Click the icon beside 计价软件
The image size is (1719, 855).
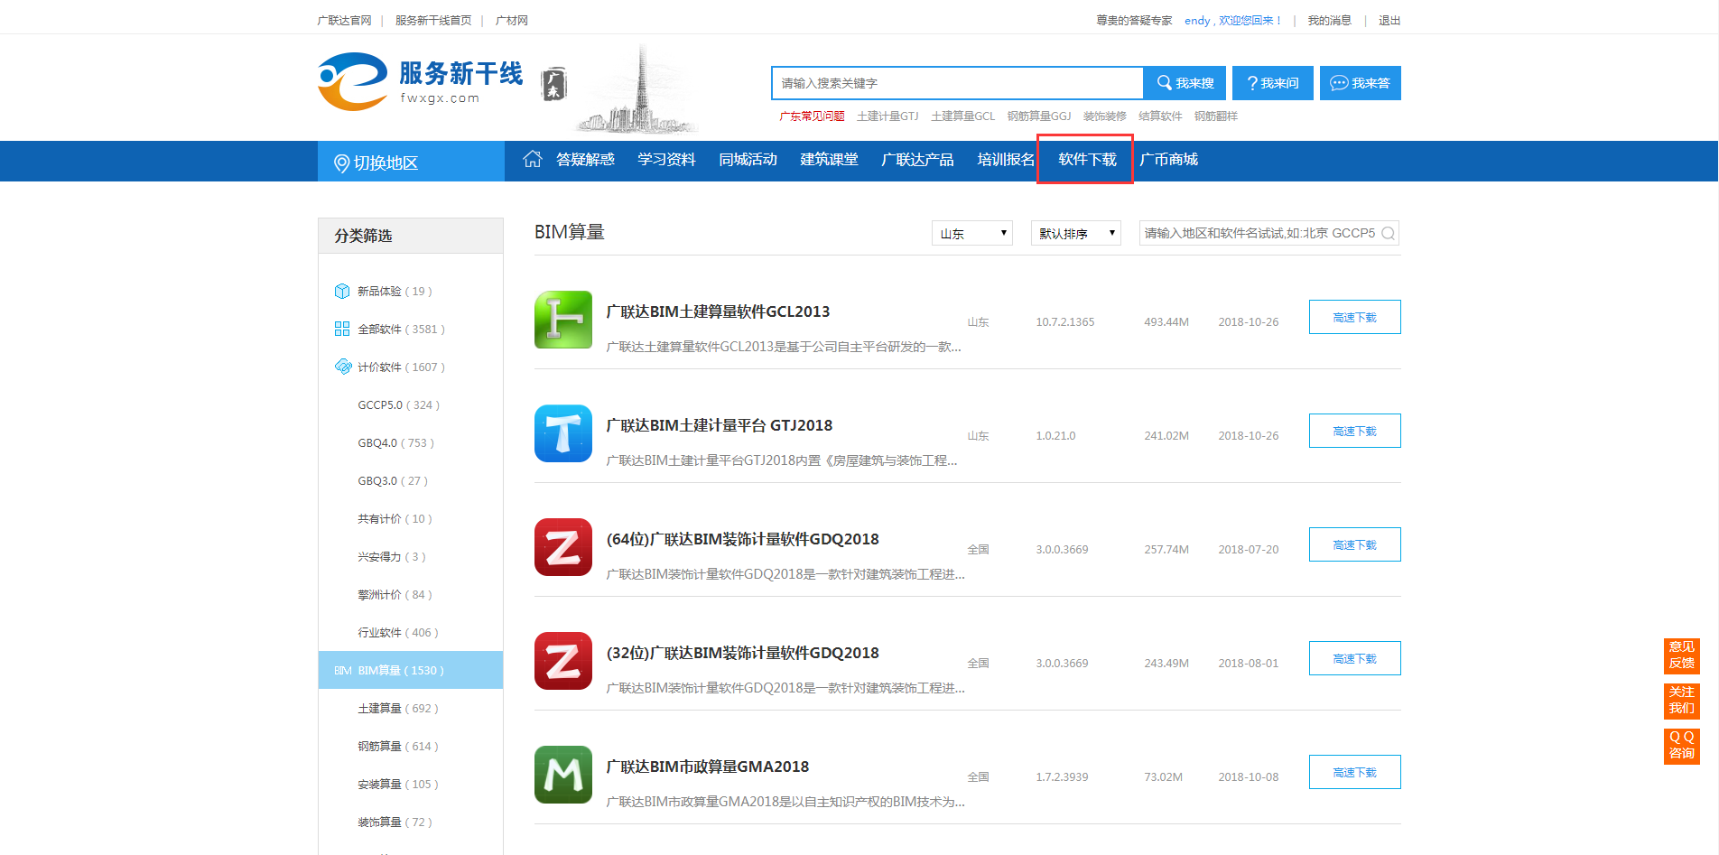coord(343,367)
